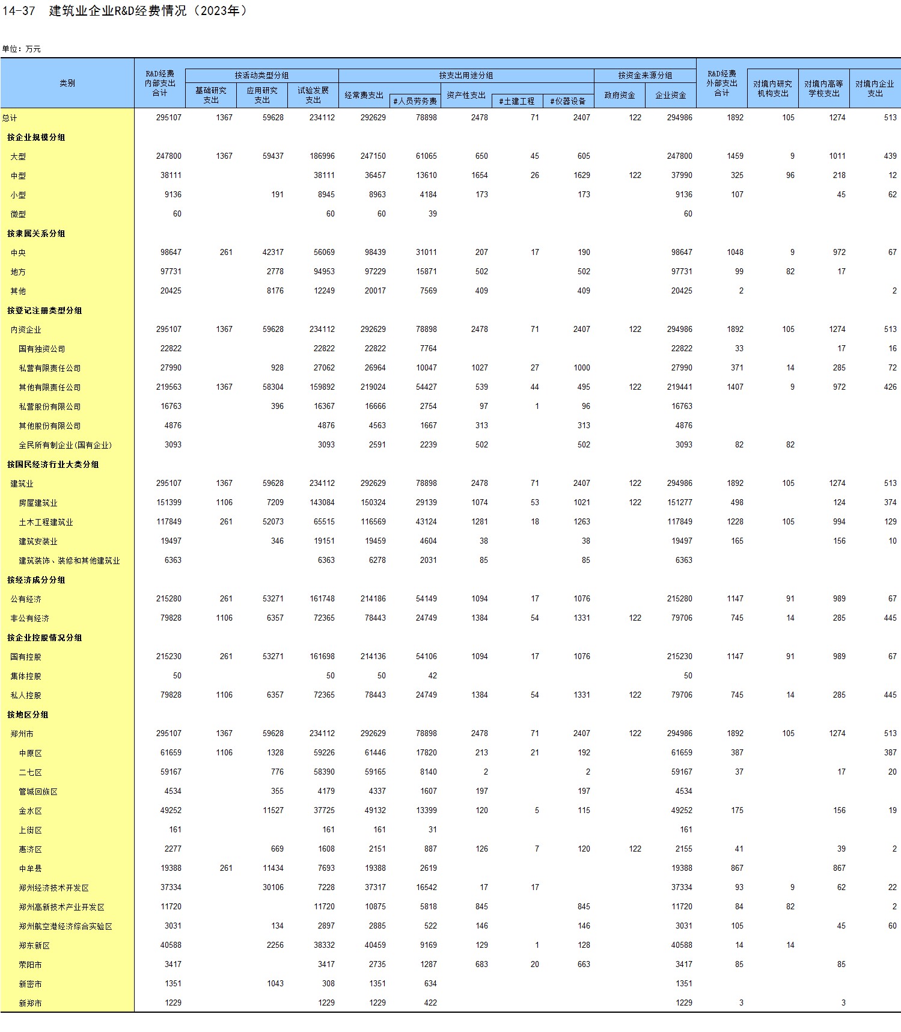This screenshot has height=1032, width=901.
Task: Select the 按企业规模分组 section heading
Action: click(x=36, y=137)
